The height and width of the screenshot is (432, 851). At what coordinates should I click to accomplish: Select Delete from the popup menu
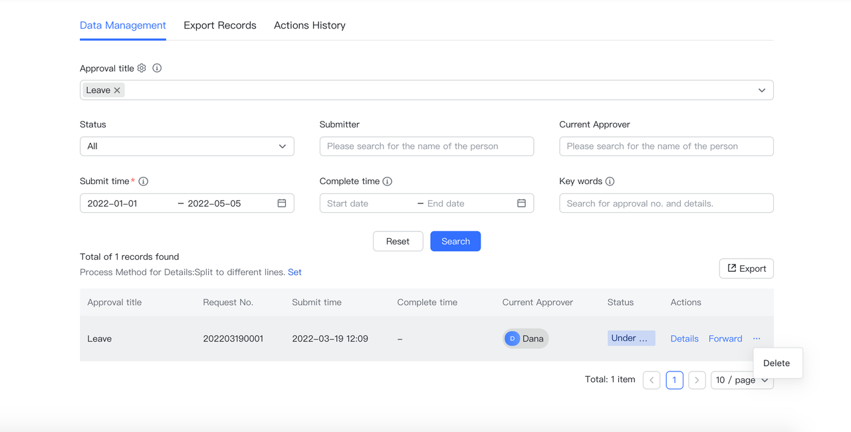[x=777, y=363]
